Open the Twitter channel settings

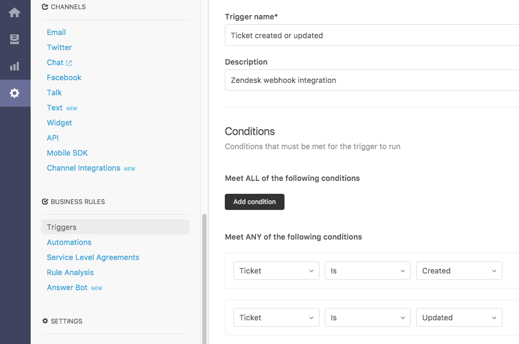[x=59, y=47]
